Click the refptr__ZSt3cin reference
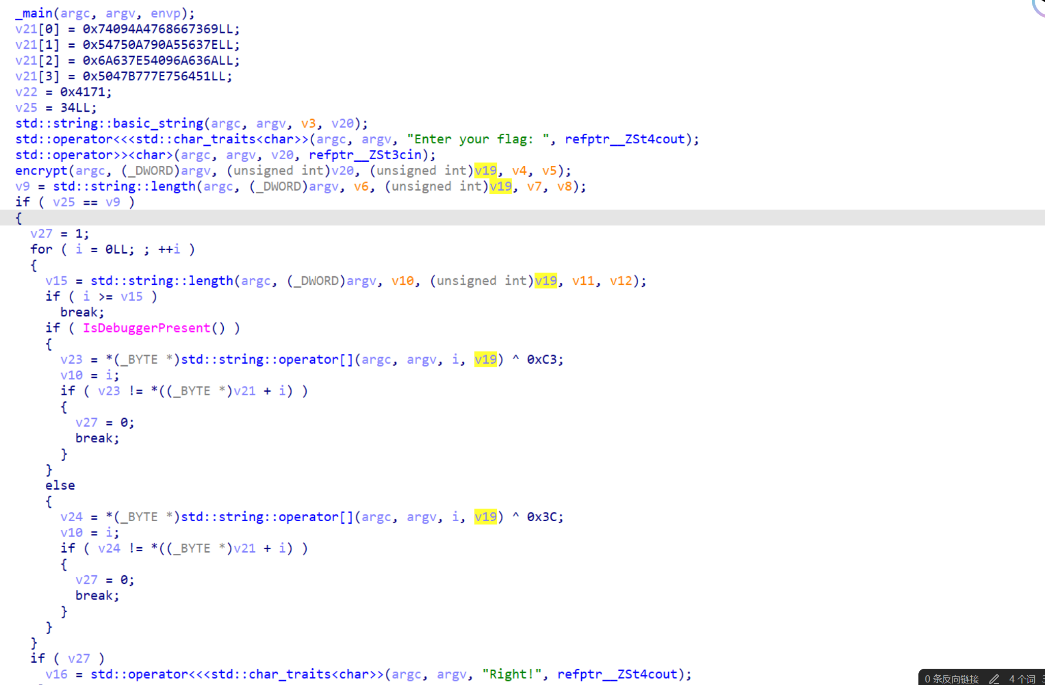Viewport: 1045px width, 685px height. coord(365,155)
